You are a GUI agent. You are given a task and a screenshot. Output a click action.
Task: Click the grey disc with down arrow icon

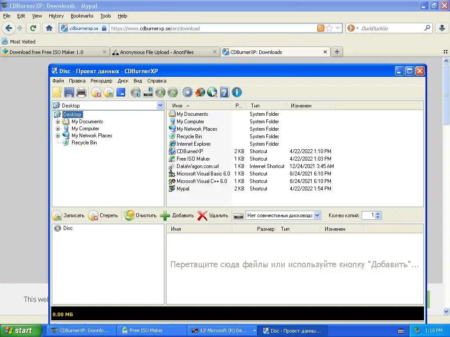tap(161, 92)
